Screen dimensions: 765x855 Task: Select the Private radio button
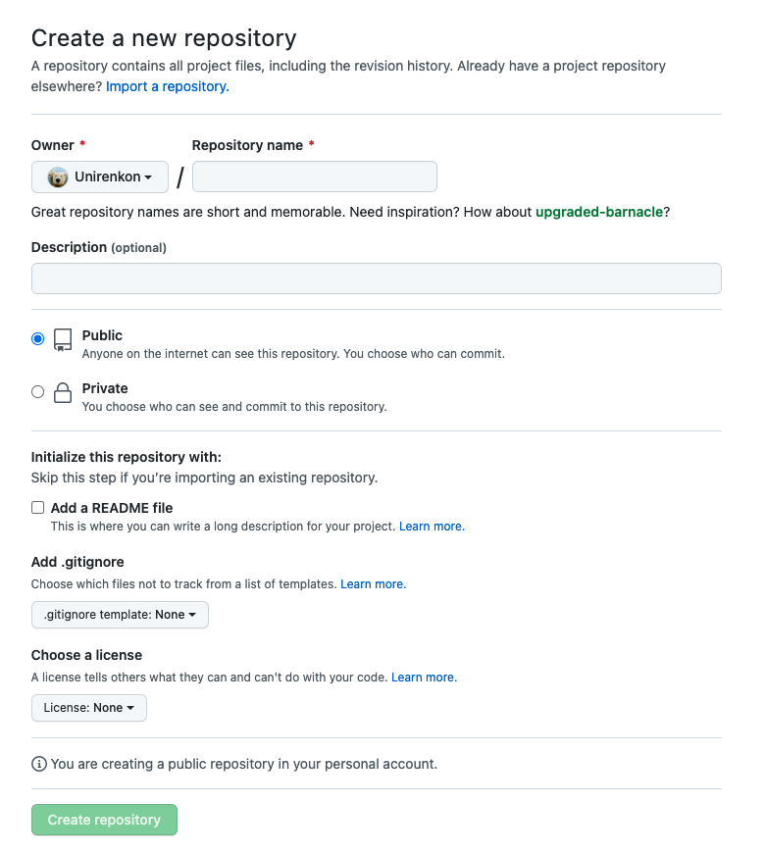pos(37,391)
